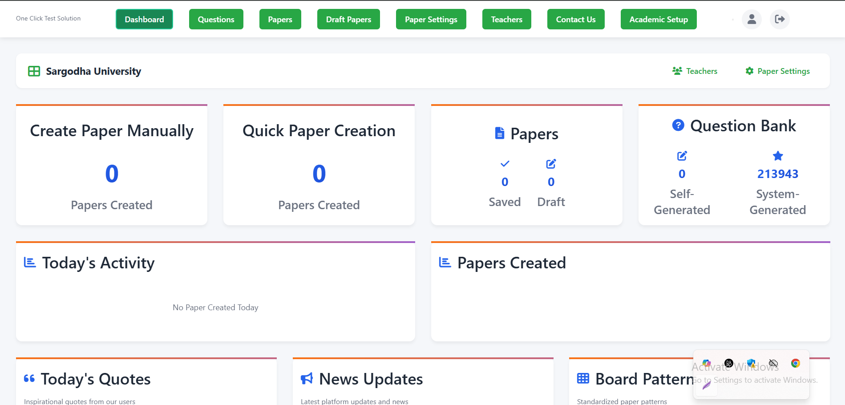The height and width of the screenshot is (405, 845).
Task: Select the Dashboard navigation button
Action: [144, 19]
